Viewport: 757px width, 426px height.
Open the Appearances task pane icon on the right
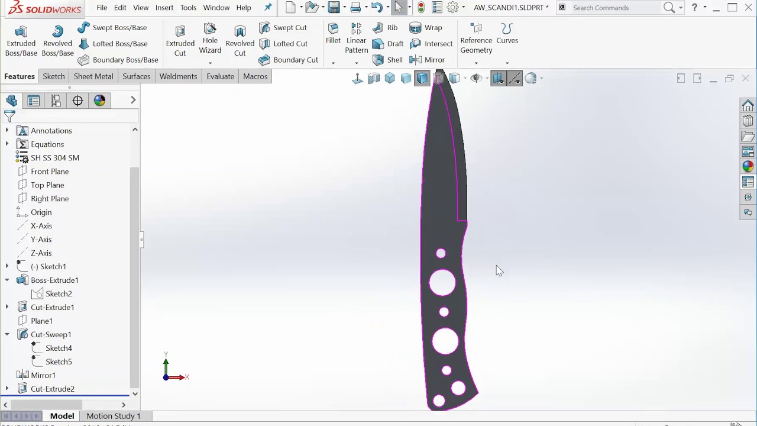tap(748, 167)
